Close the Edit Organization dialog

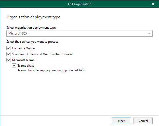click(x=153, y=4)
